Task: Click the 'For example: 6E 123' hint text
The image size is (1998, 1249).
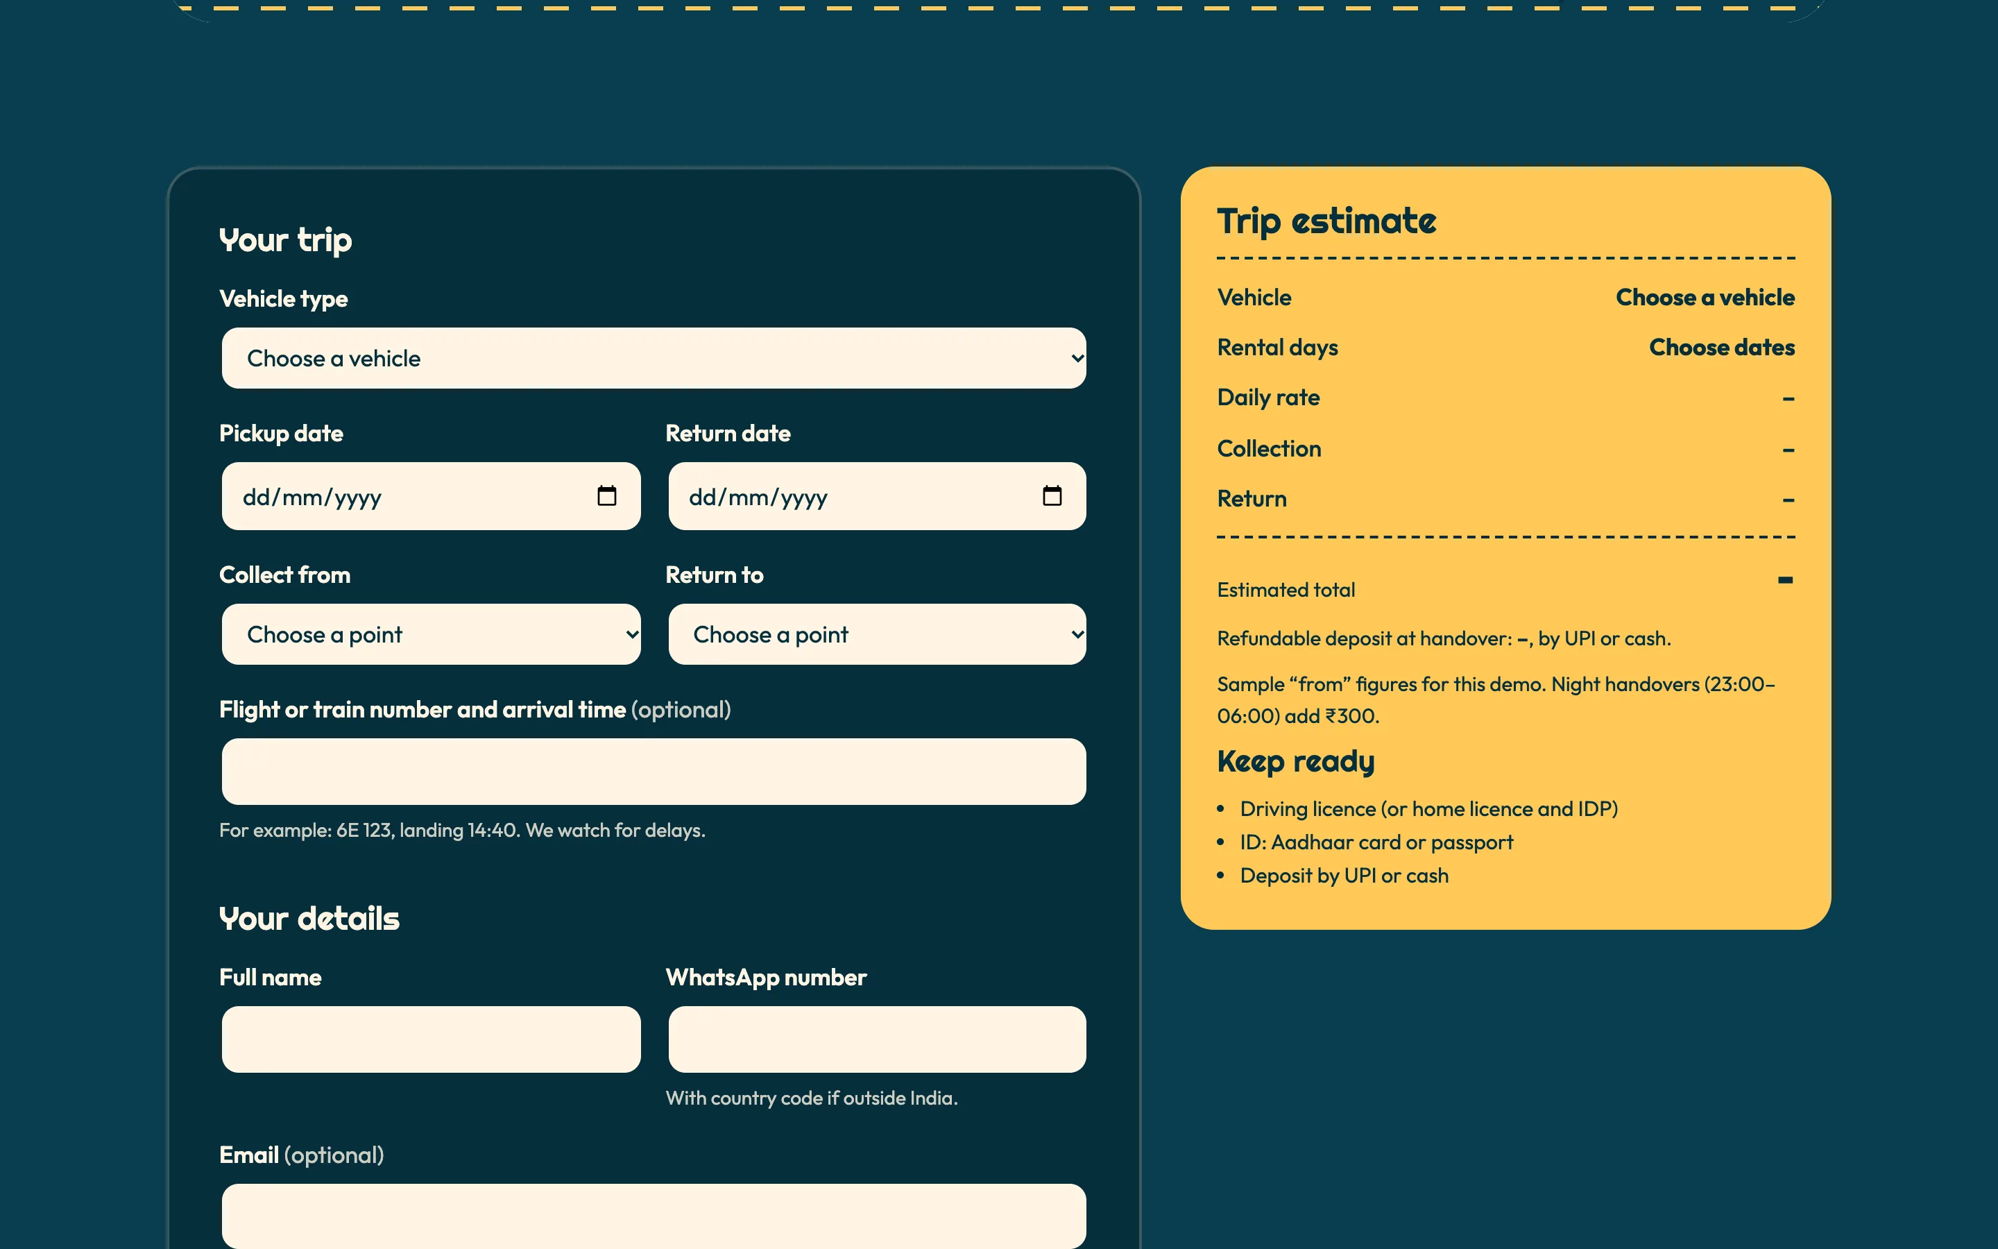Action: tap(462, 830)
